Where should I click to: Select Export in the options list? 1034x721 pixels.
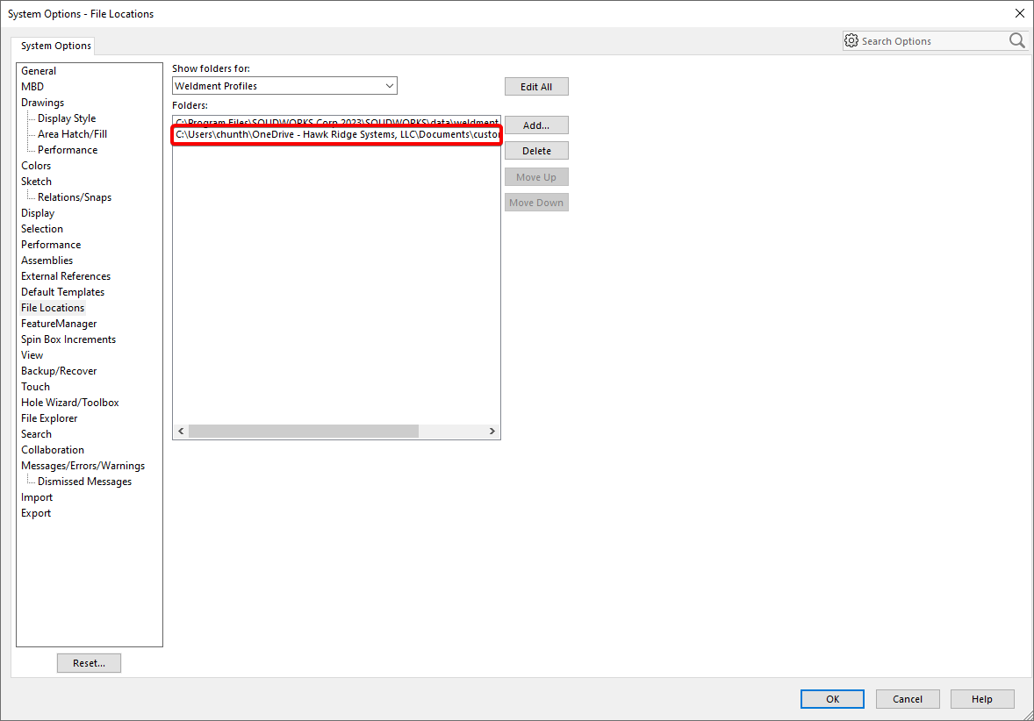point(36,514)
